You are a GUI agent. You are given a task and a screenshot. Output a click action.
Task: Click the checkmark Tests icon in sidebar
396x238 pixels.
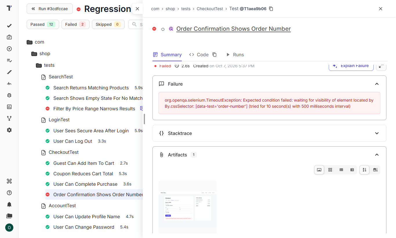(9, 26)
